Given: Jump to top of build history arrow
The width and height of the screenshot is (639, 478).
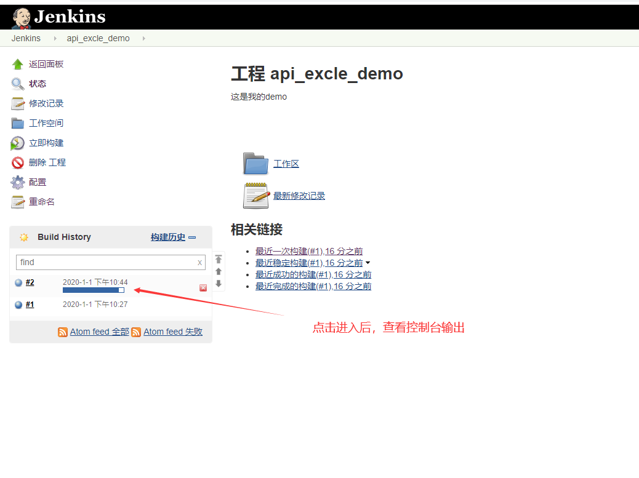Looking at the screenshot, I should (219, 260).
